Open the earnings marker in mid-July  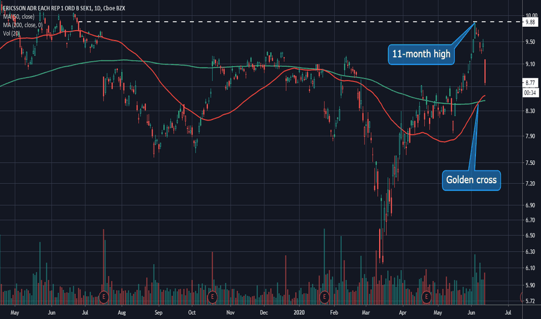103,296
